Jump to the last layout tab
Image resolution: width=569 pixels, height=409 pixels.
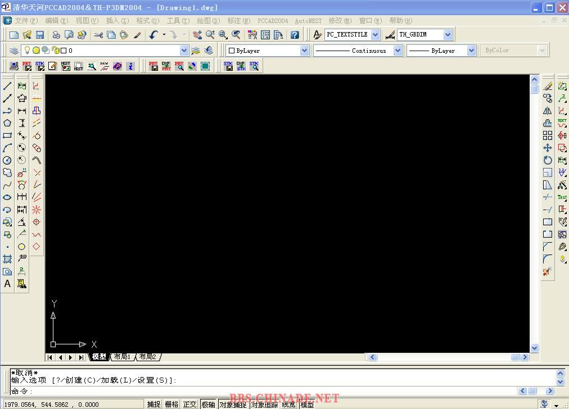[82, 357]
